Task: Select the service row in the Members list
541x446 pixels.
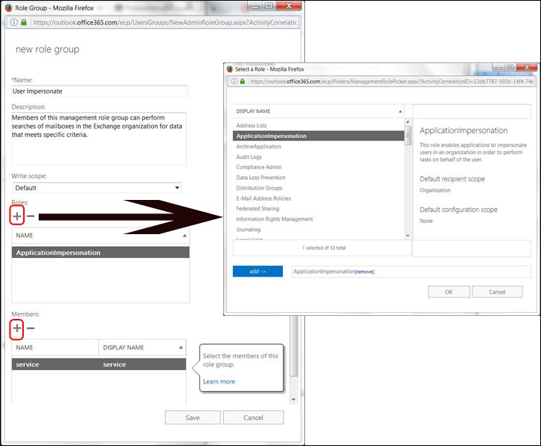Action: coord(99,364)
